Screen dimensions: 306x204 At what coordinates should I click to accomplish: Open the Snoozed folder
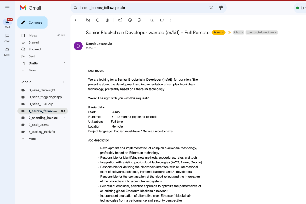(42, 49)
